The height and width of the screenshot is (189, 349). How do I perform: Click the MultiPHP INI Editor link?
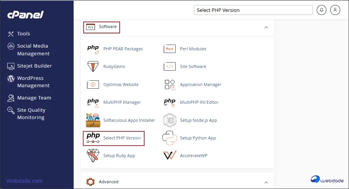pos(199,102)
